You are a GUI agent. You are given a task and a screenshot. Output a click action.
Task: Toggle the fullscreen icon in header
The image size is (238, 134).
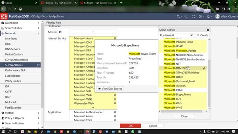click(193, 16)
